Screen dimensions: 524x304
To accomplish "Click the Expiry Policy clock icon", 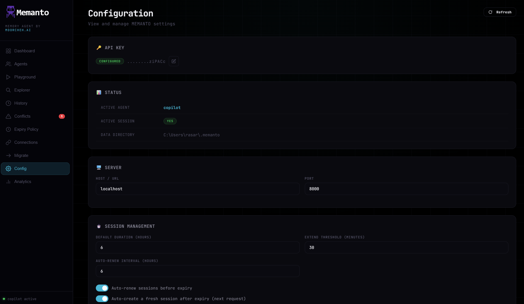I will 8,129.
